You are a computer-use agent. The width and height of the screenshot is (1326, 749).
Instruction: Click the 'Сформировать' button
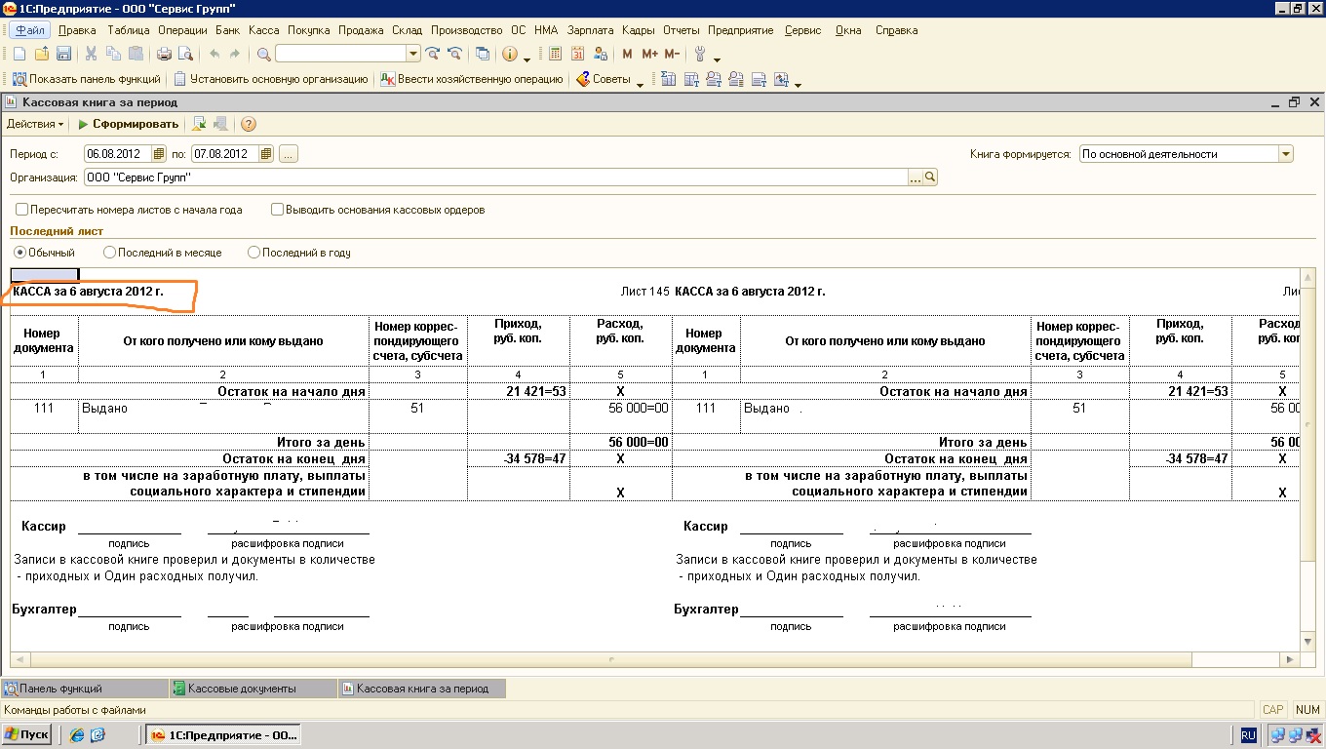point(128,124)
